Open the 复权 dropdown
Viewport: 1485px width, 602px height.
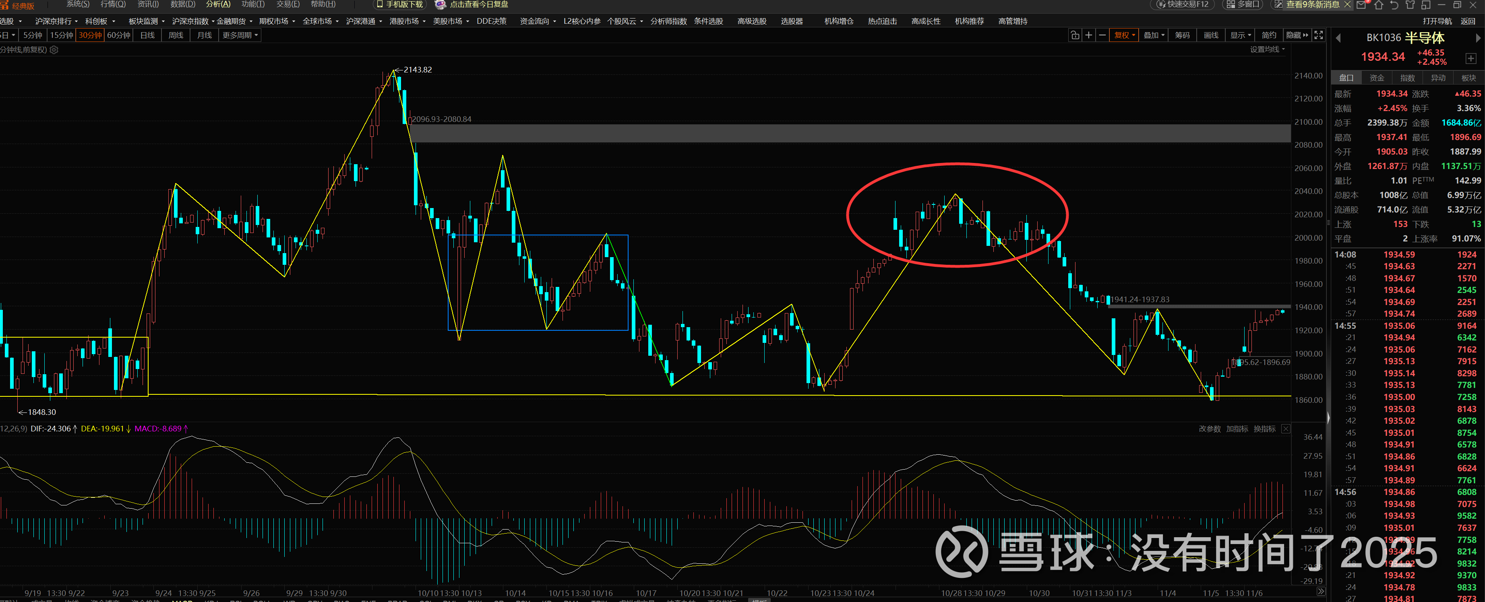point(1124,35)
